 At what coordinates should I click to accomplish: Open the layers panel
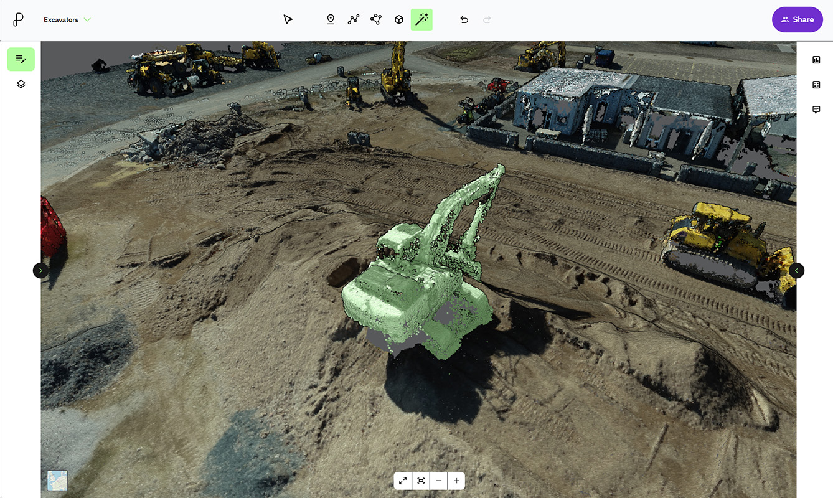(x=21, y=83)
